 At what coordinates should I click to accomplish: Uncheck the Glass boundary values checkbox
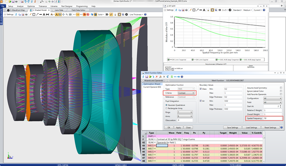pos(201,88)
